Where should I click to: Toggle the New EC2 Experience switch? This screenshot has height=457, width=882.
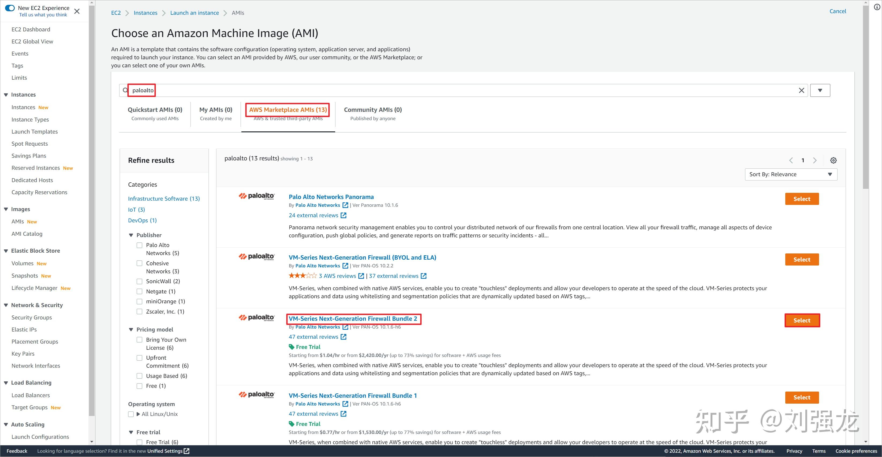[10, 8]
